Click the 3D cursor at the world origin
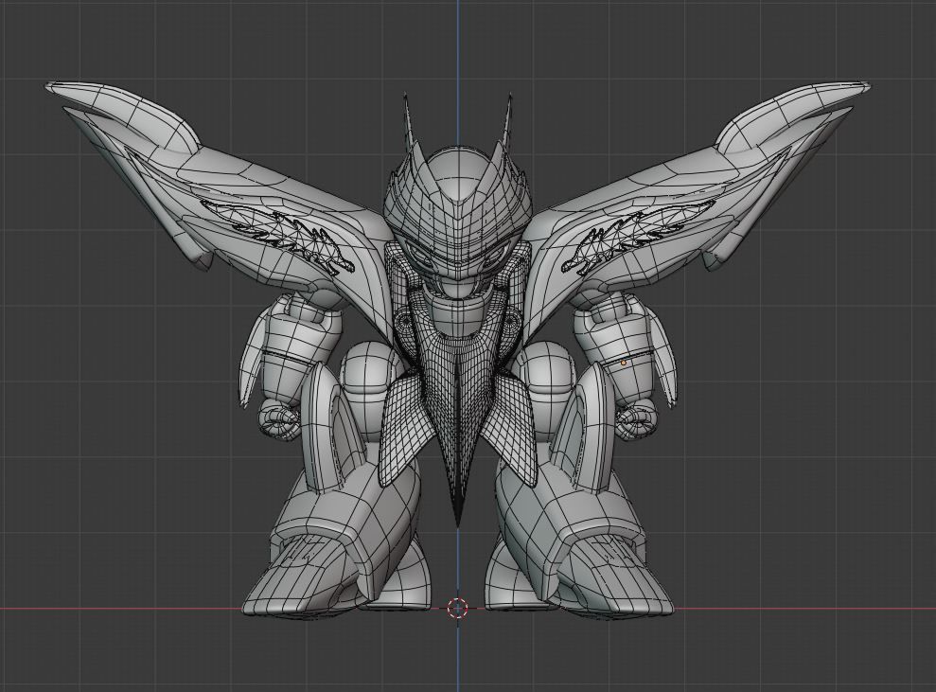 (x=458, y=608)
